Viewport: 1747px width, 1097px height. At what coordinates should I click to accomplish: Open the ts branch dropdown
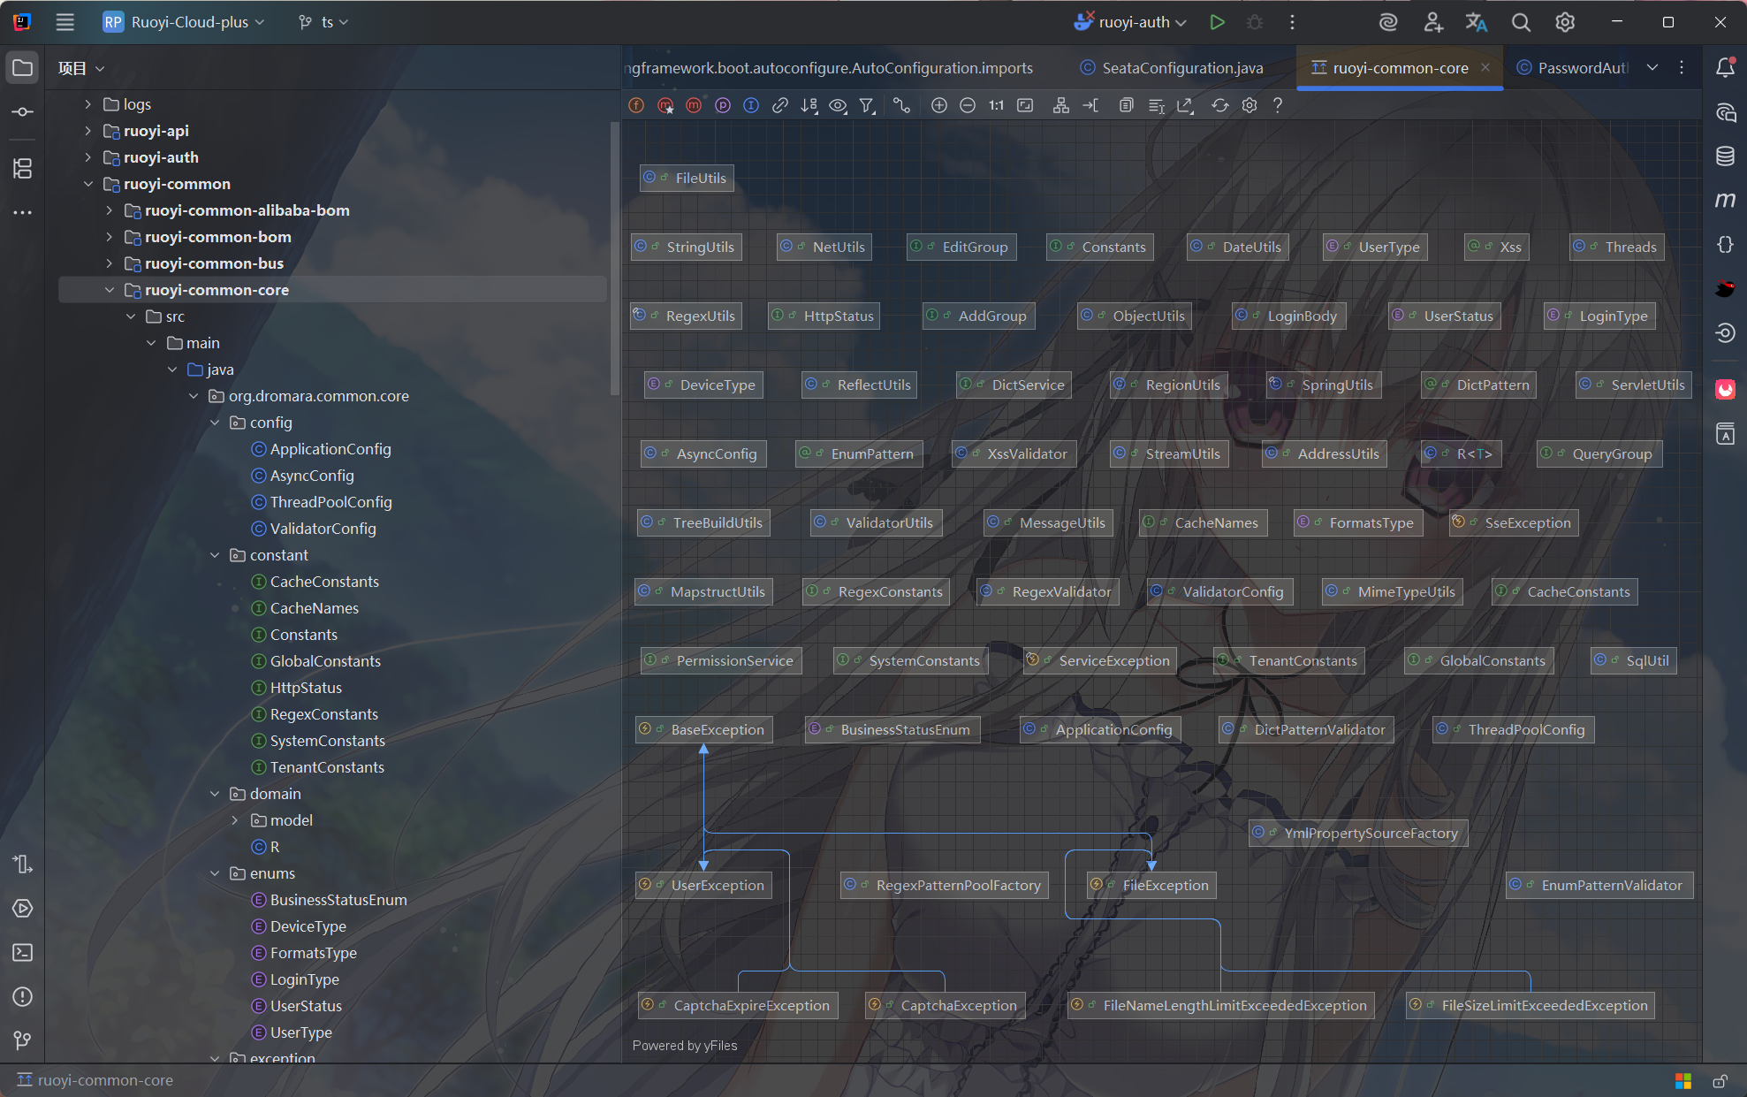click(323, 22)
